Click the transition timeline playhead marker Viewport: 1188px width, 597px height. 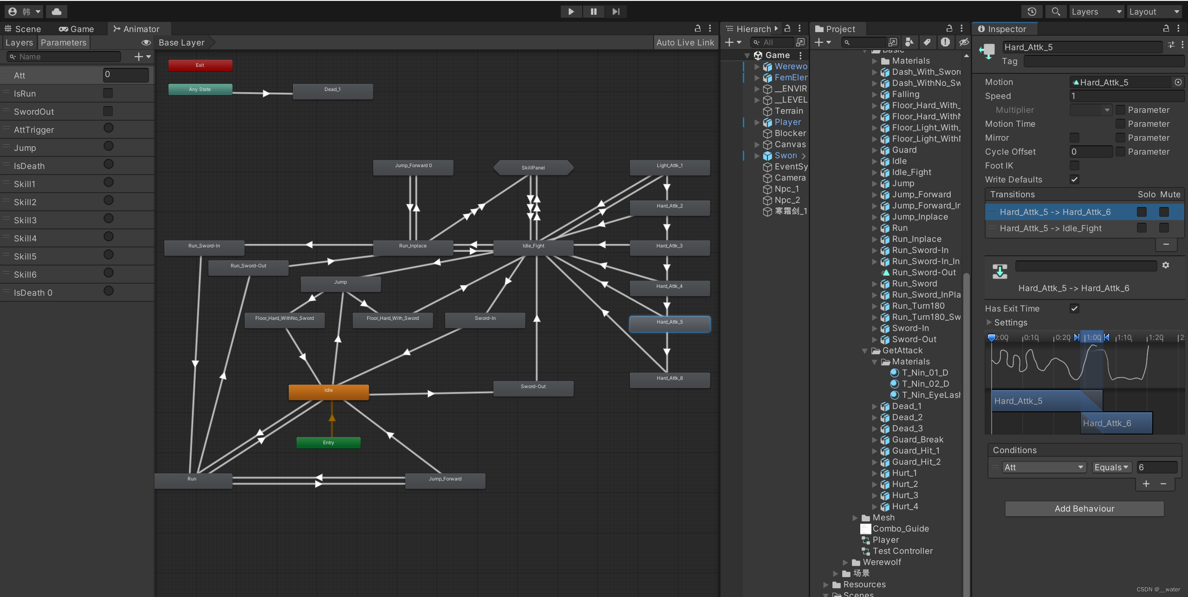pos(992,337)
